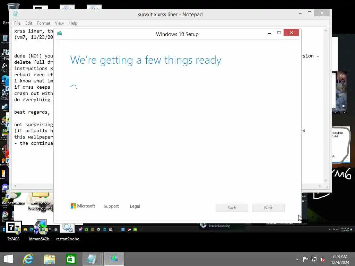Switch to Windows 10 Setup taskbar button

click(114, 259)
